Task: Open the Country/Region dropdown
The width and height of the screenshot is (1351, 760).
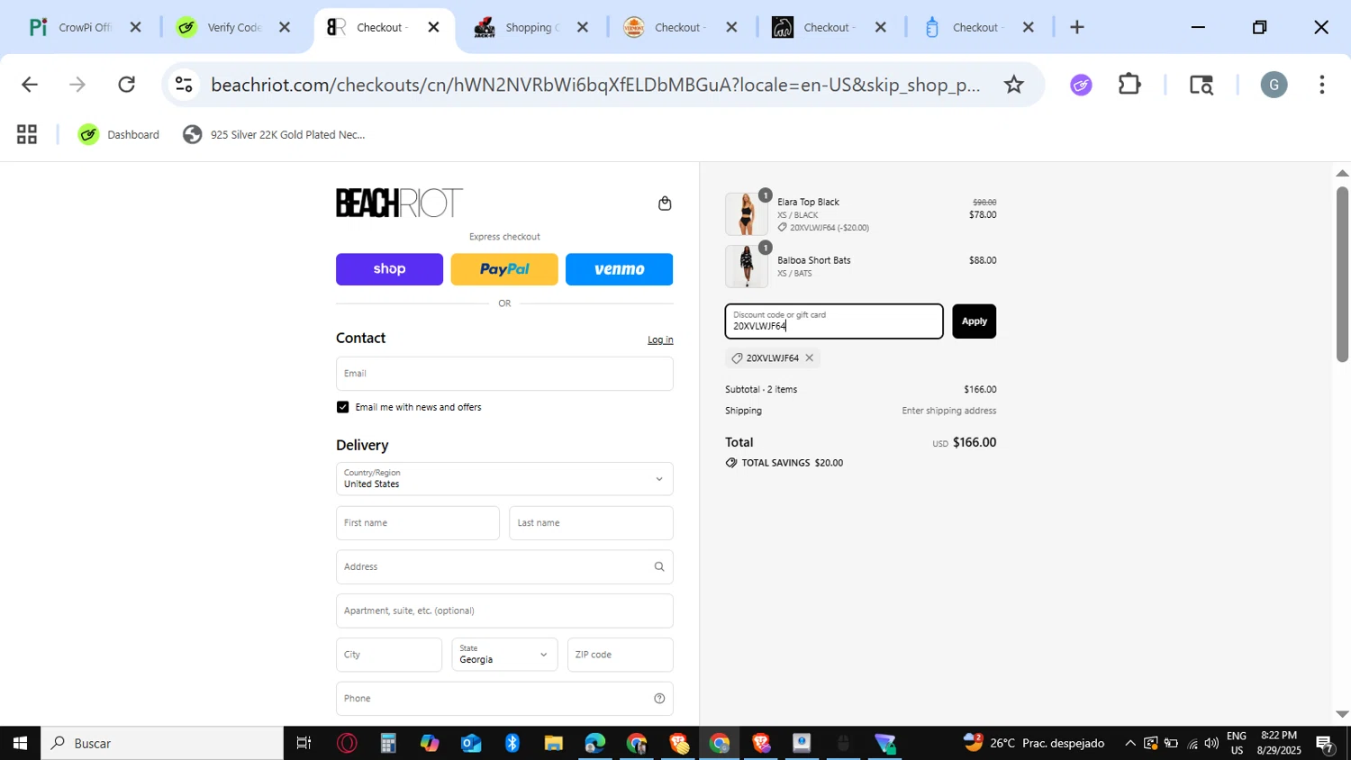Action: click(504, 479)
